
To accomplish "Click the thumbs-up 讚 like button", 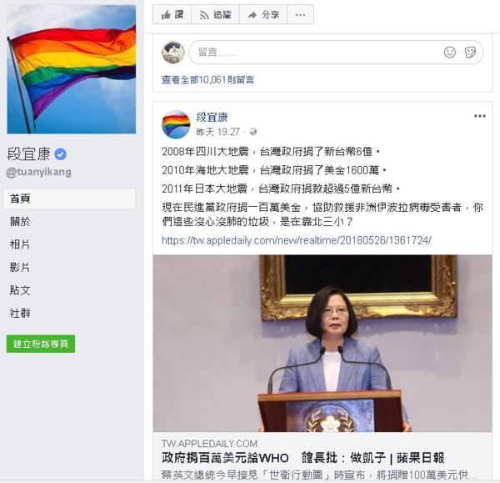I will [x=172, y=15].
